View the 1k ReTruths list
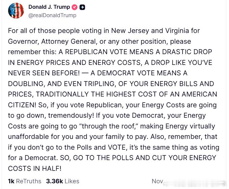 coord(25,181)
